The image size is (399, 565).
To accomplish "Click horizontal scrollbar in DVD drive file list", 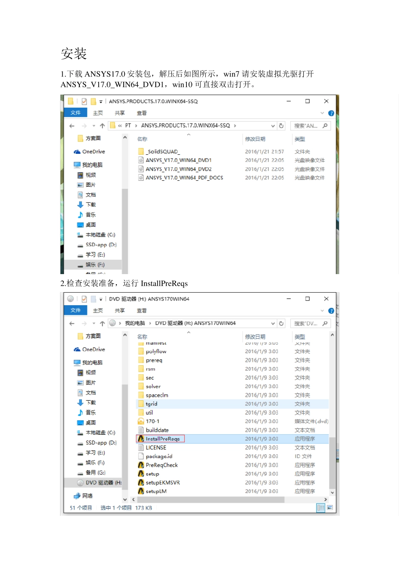I will click(210, 500).
